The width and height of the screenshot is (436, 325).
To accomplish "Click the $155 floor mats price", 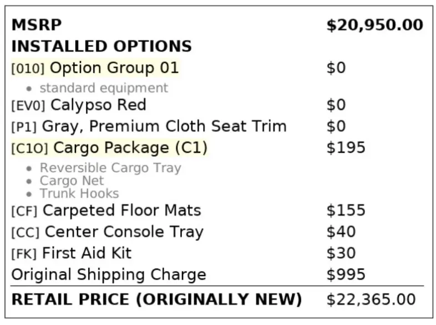I will (346, 210).
